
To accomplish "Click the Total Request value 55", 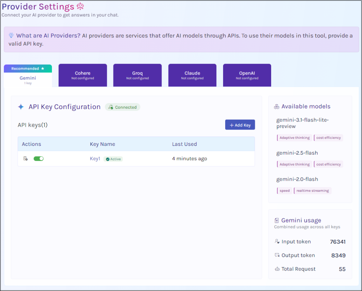I will click(342, 269).
